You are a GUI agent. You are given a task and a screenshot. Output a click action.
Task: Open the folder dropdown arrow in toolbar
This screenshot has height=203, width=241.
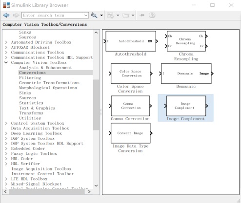tap(133, 16)
